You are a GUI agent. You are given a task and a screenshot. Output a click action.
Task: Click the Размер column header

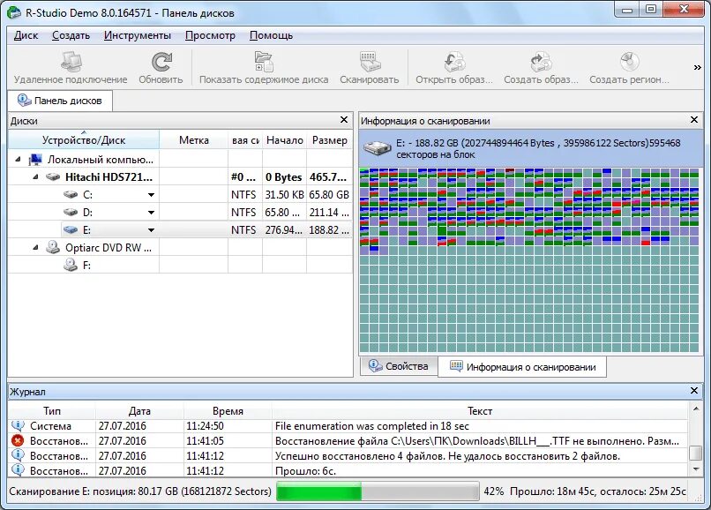pos(330,140)
